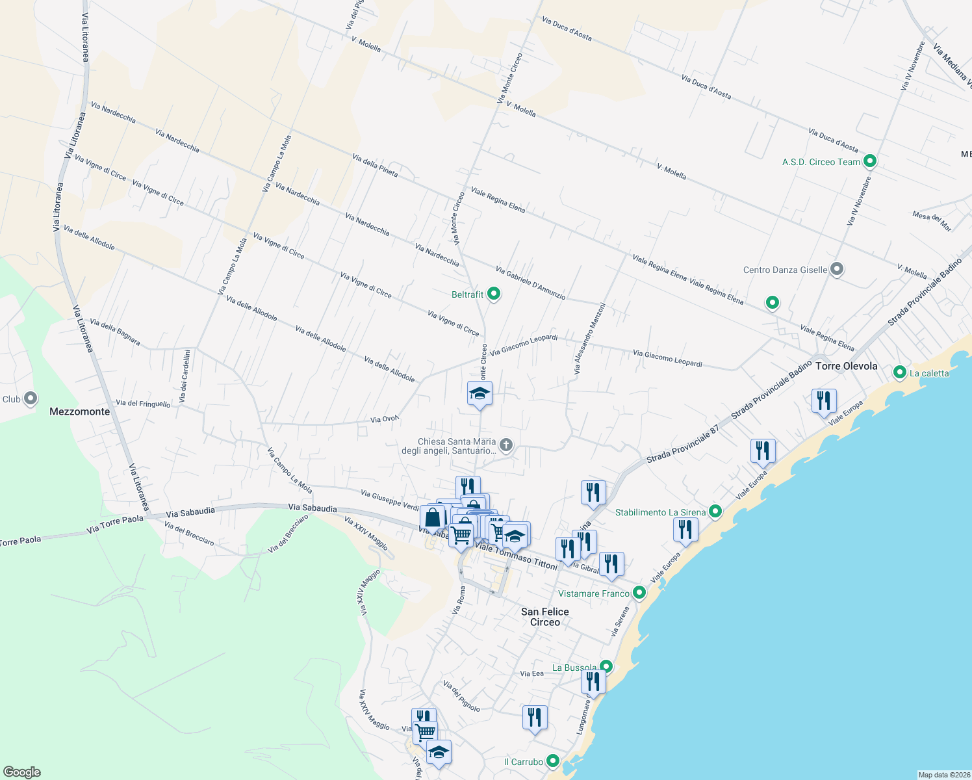The height and width of the screenshot is (780, 972).
Task: Click the Beltrafit green marker
Action: pos(493,294)
